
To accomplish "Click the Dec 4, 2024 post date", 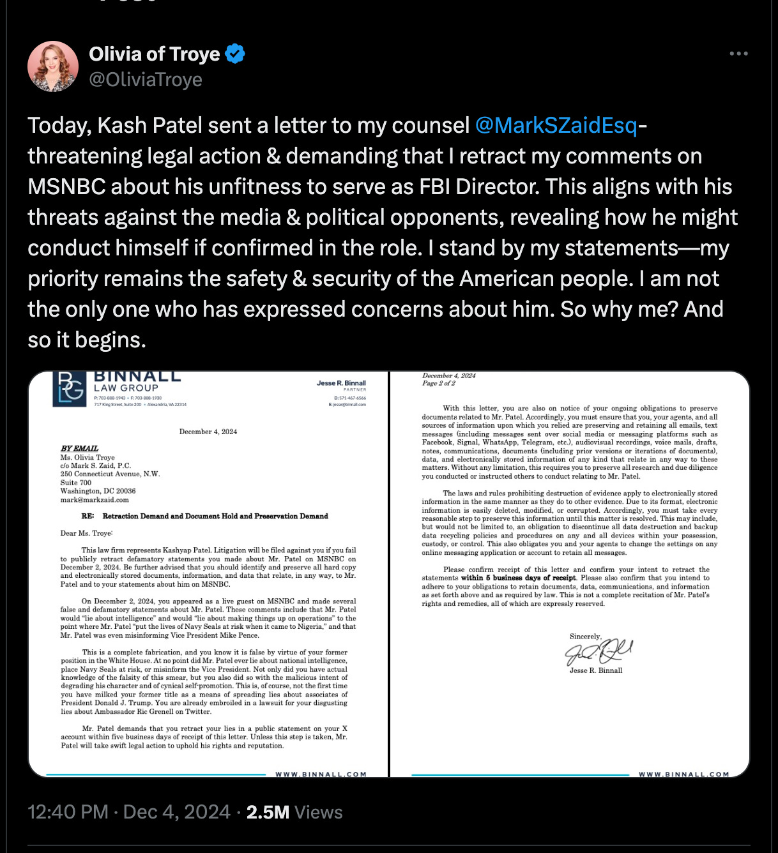I will click(176, 812).
